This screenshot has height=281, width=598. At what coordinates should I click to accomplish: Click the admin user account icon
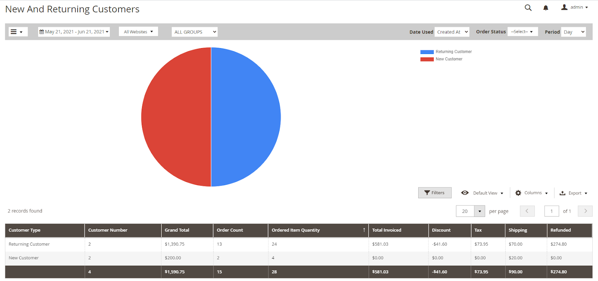click(564, 7)
